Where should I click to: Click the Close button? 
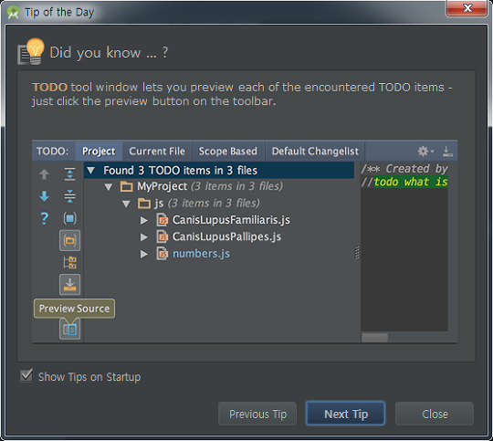pyautogui.click(x=435, y=414)
